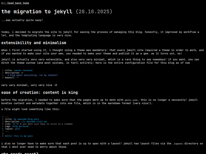206x154 pixels.
Task: Click the post date (28.10.2025)
Action: (94, 11)
